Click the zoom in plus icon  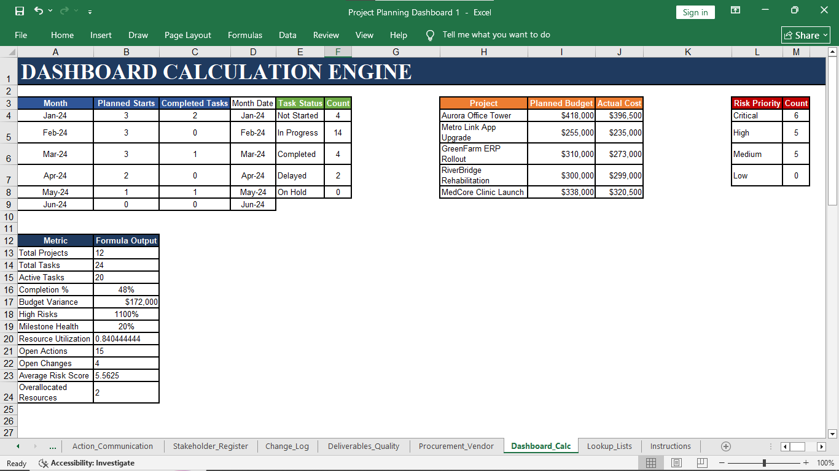point(806,463)
